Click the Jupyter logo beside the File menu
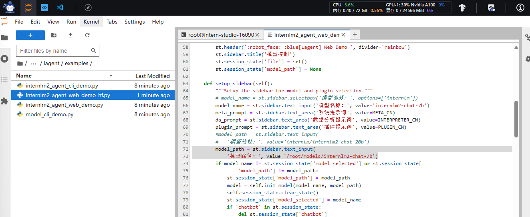The height and width of the screenshot is (217, 530). (5, 22)
